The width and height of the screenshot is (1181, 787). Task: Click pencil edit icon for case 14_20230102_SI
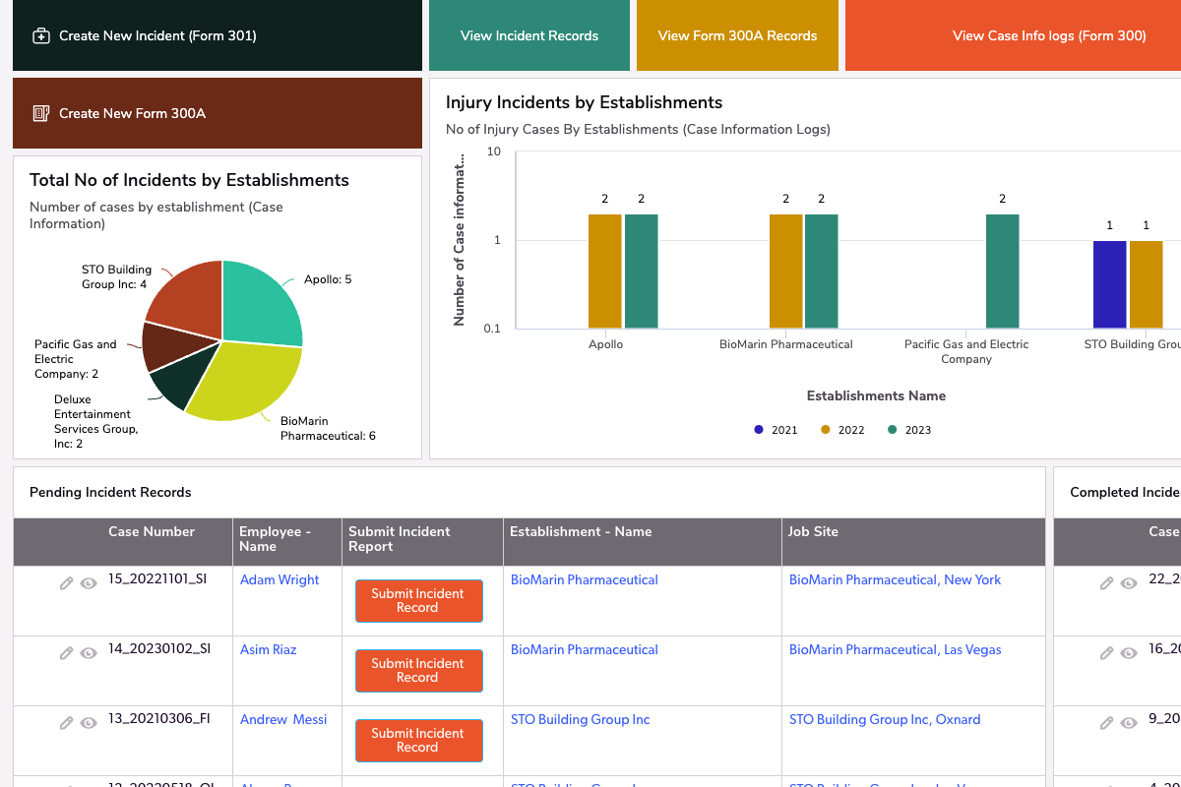[67, 653]
